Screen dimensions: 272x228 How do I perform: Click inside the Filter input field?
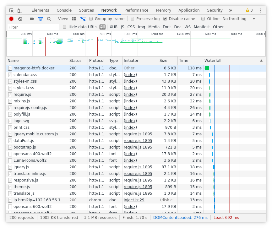(31, 27)
